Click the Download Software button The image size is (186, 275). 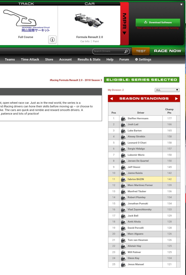pyautogui.click(x=158, y=23)
